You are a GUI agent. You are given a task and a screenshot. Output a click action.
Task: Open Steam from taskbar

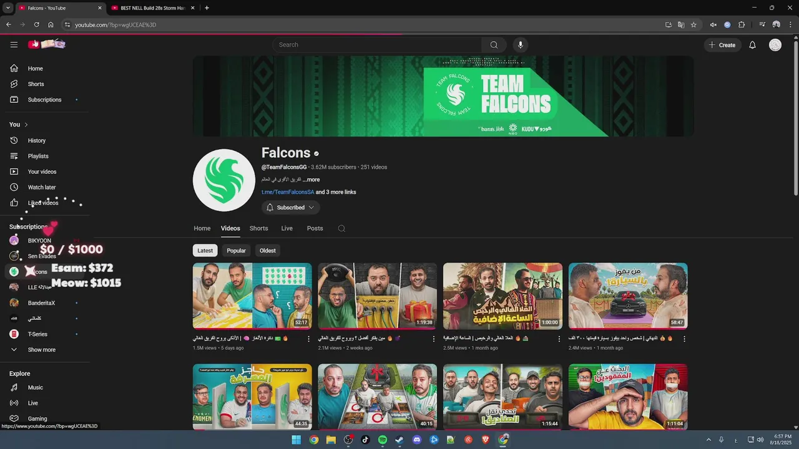[x=399, y=440]
